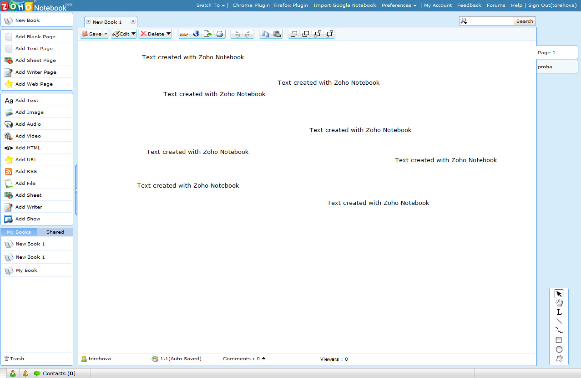The image size is (581, 378).
Task: Click the second overlapping-squares arrange icon
Action: pos(306,34)
